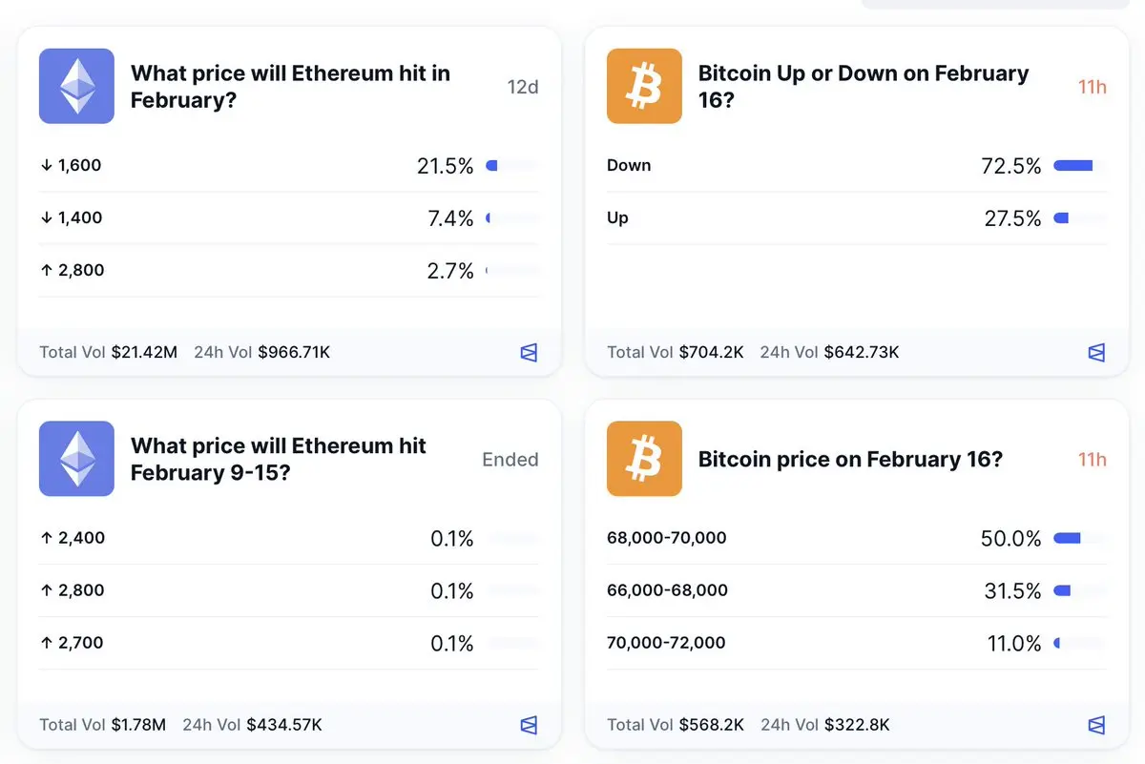Open 'What price will Ethereum hit February 9-15?' title
Viewport: 1145px width, 764px height.
[x=278, y=459]
